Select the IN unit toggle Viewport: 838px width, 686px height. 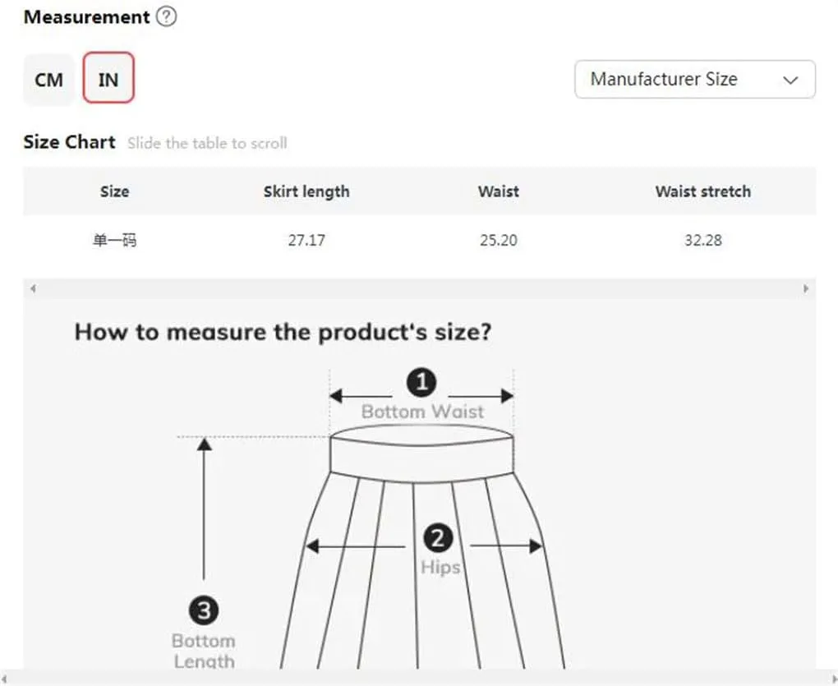click(x=108, y=78)
